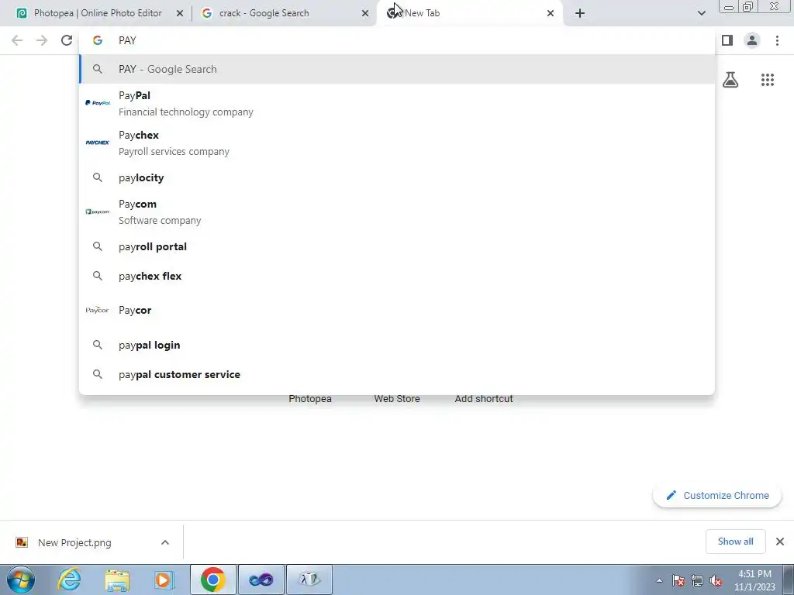Open the Chrome profile avatar

tap(752, 40)
